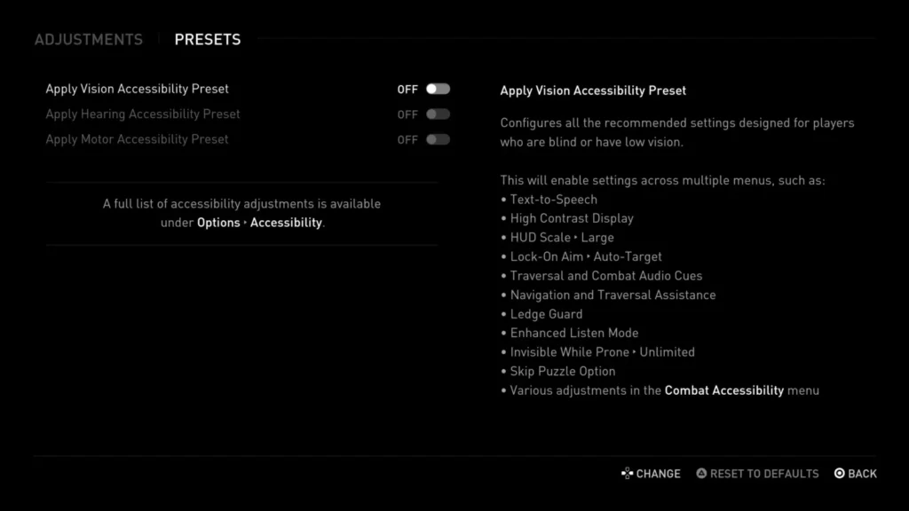
Task: Click the bold Options text in the note
Action: tap(218, 223)
